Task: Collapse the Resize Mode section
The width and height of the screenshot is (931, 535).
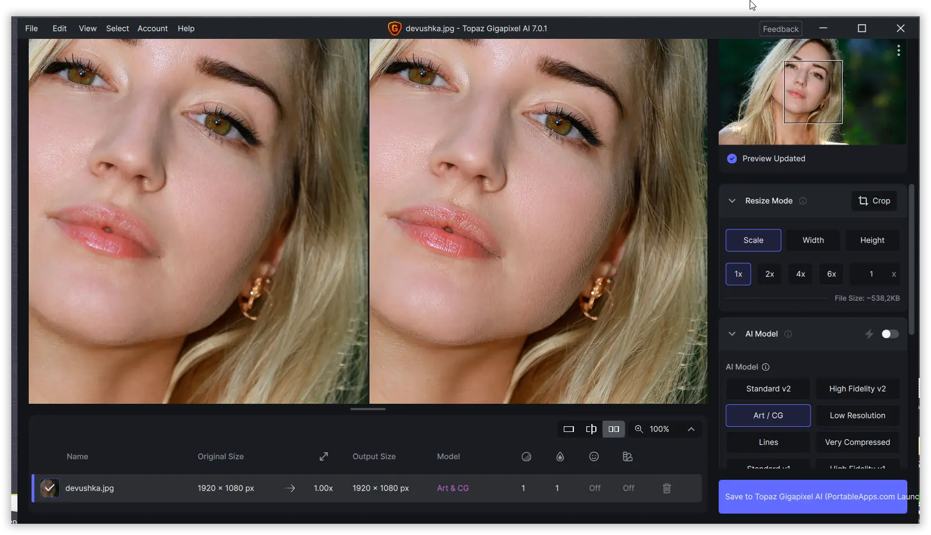Action: pyautogui.click(x=732, y=201)
